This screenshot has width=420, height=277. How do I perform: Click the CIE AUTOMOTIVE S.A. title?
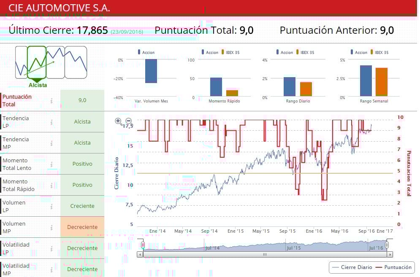pyautogui.click(x=59, y=8)
